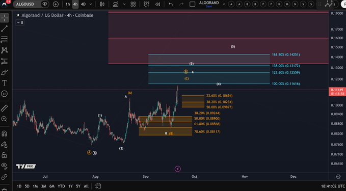Select the ruler measure tool
The image size is (346, 191).
pos(5,108)
